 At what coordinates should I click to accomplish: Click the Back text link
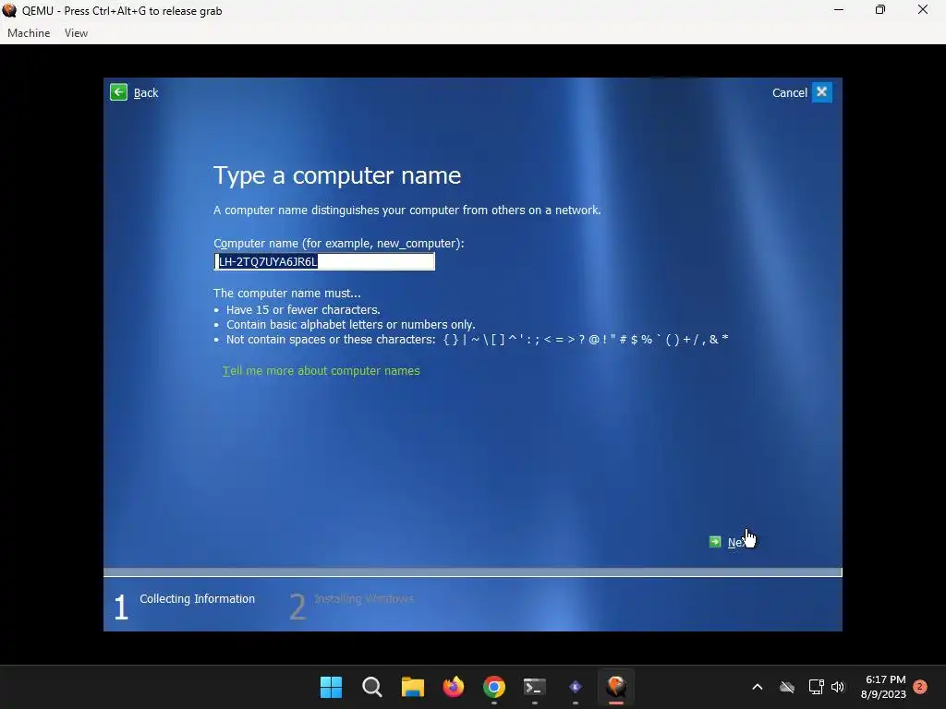coord(146,93)
